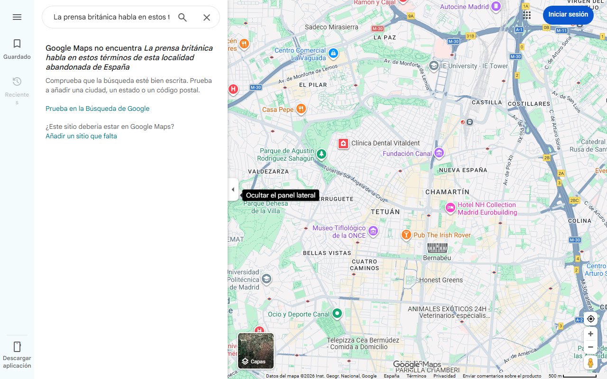Open the Google apps grid
This screenshot has height=379, width=607.
(x=526, y=15)
